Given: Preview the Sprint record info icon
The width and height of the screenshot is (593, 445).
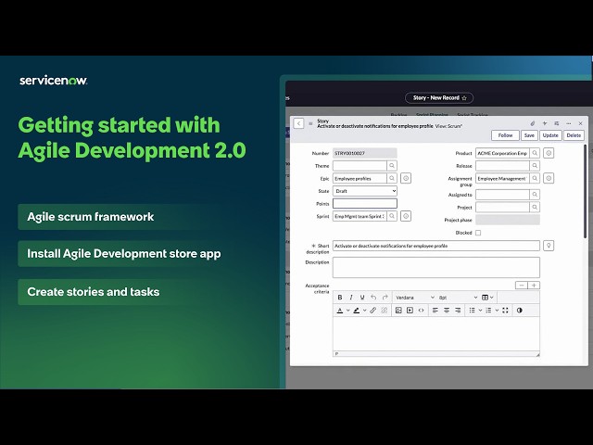Looking at the screenshot, I should 406,216.
